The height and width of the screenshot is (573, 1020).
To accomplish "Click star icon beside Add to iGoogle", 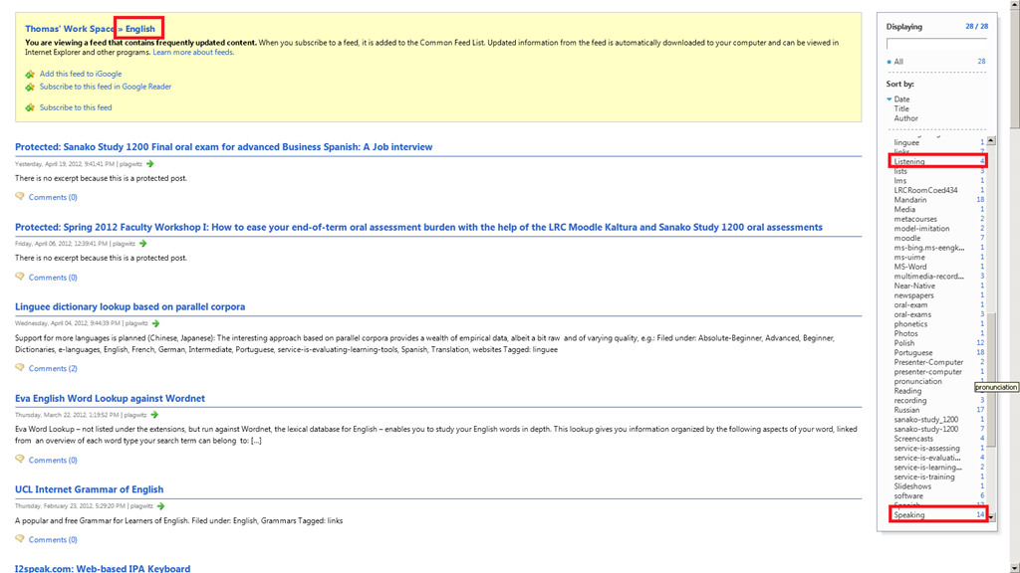I will [30, 75].
